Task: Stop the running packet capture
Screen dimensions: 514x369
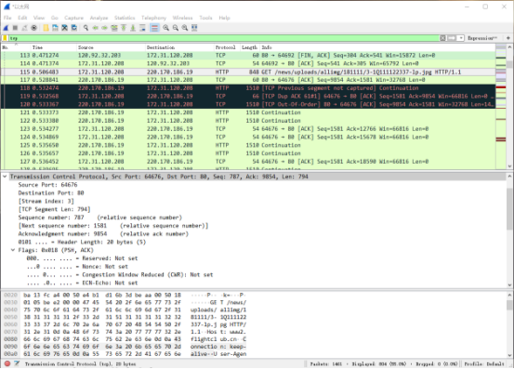Action: coord(15,28)
